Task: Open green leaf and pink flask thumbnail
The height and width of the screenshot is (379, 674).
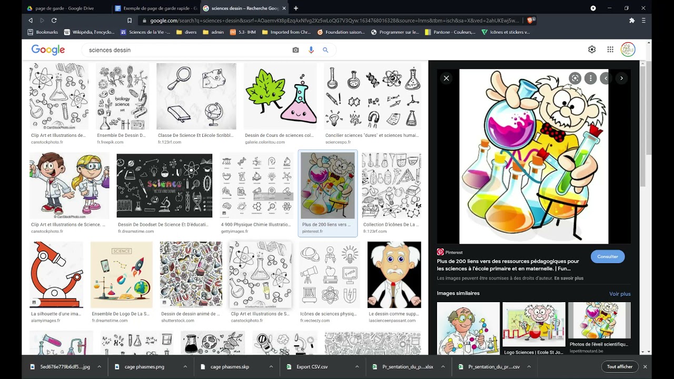Action: (280, 96)
